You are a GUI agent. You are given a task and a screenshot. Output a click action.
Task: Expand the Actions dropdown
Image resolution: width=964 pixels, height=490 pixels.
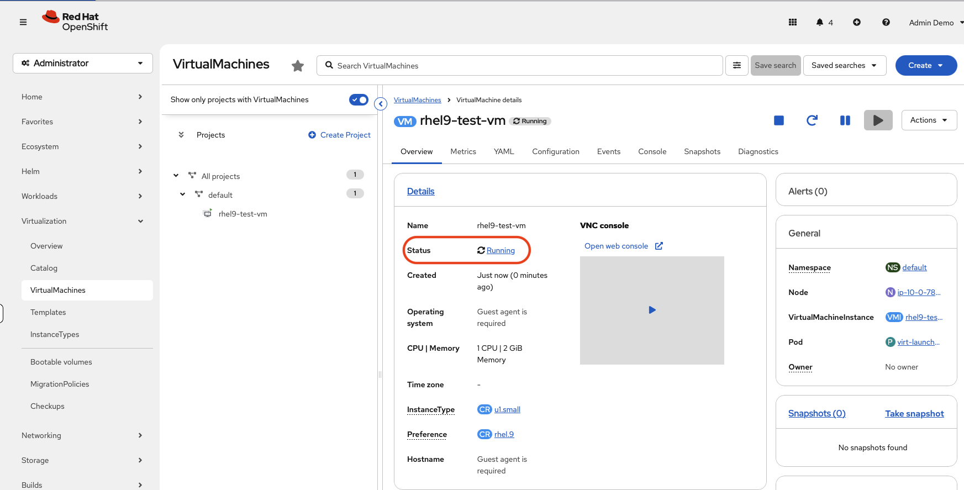929,120
